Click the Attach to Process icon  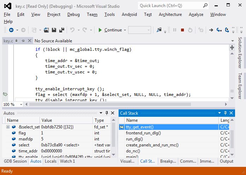159,30
